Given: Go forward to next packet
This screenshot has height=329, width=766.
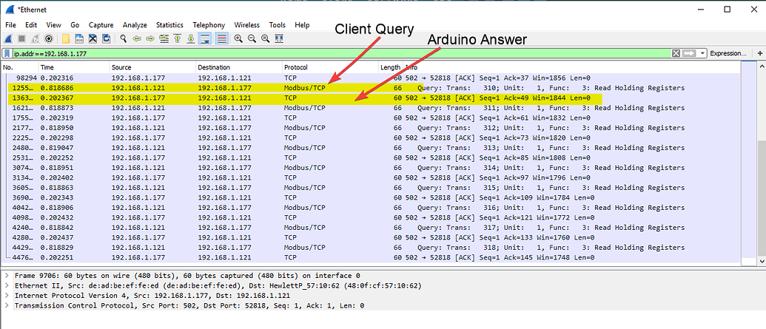Looking at the screenshot, I should 150,38.
